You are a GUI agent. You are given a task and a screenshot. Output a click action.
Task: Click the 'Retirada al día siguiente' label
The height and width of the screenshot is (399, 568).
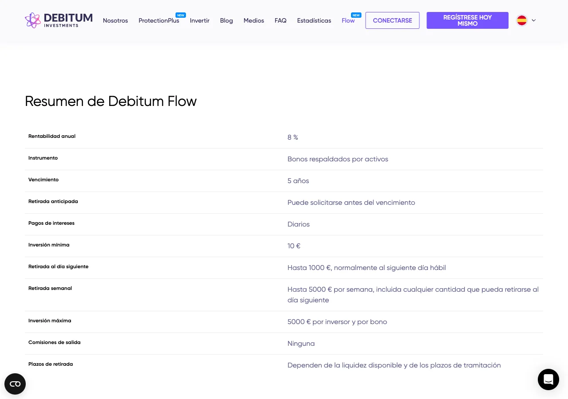point(59,266)
